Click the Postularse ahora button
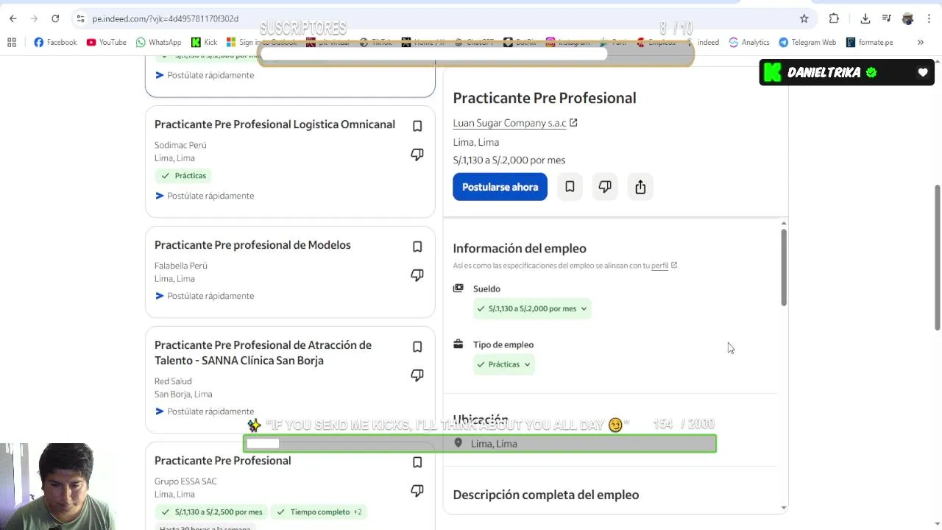The image size is (942, 530). click(500, 187)
